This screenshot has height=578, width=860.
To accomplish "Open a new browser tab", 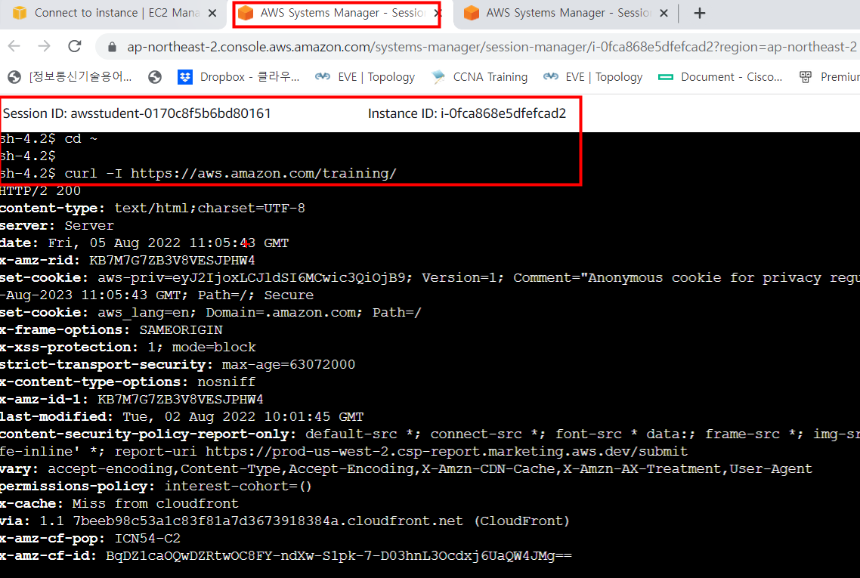I will click(x=699, y=13).
